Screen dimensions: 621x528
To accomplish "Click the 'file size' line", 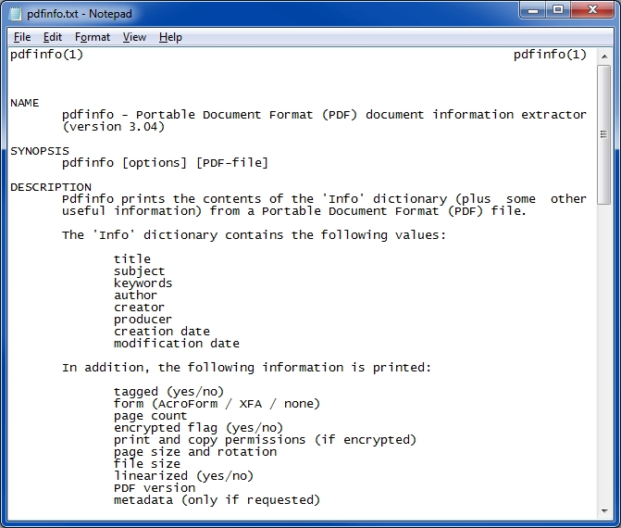I will (x=147, y=464).
